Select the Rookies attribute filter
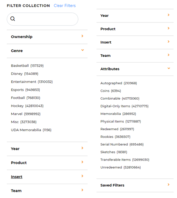The width and height of the screenshot is (177, 198). tap(115, 137)
